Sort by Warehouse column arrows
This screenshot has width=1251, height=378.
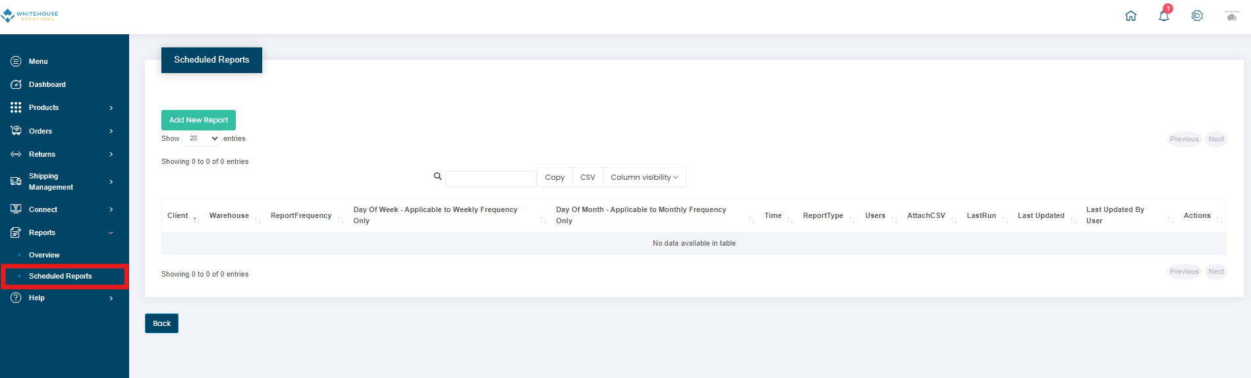(258, 220)
